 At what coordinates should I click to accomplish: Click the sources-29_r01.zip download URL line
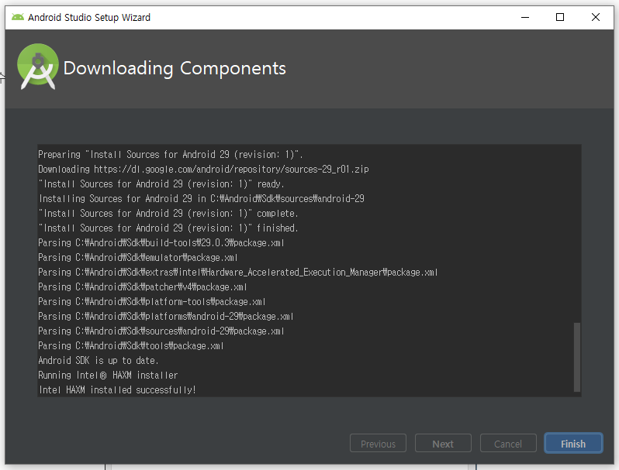(x=204, y=169)
